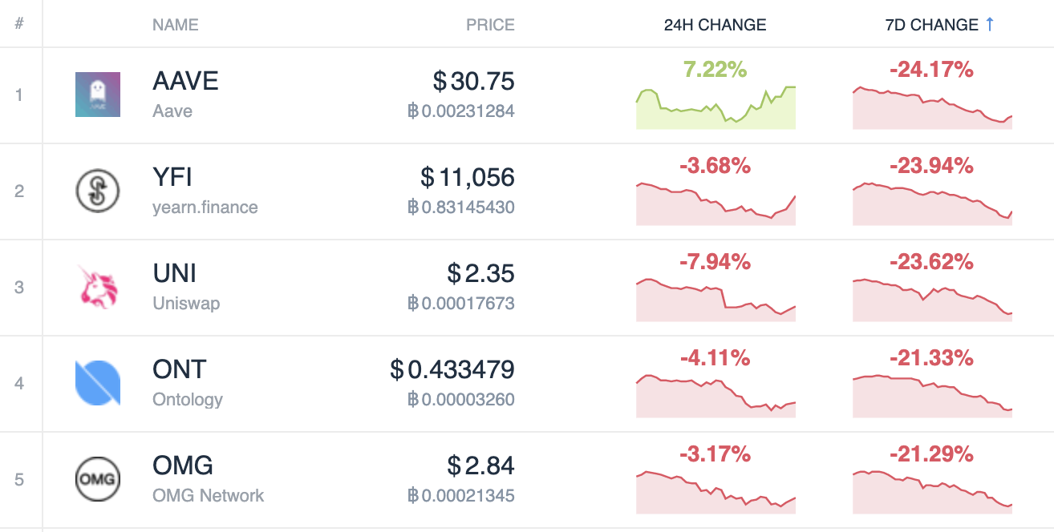Click the Ontology blue logo icon
The width and height of the screenshot is (1054, 532).
tap(97, 383)
